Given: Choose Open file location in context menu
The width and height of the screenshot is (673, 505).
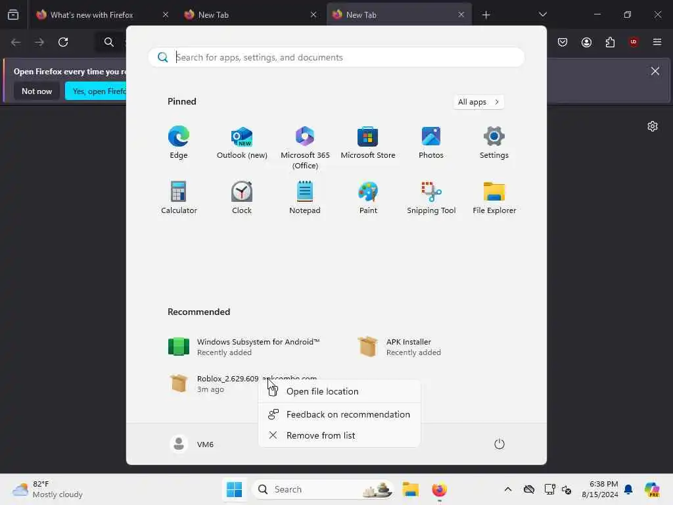Looking at the screenshot, I should click(339, 391).
